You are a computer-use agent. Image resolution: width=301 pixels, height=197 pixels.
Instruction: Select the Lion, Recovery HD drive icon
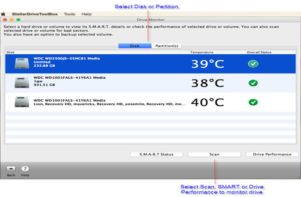click(x=22, y=102)
